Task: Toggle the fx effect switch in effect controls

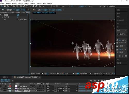Action: coord(2,15)
